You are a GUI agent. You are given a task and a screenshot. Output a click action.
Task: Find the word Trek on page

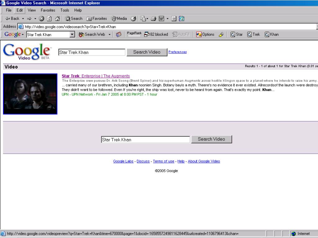[253, 34]
